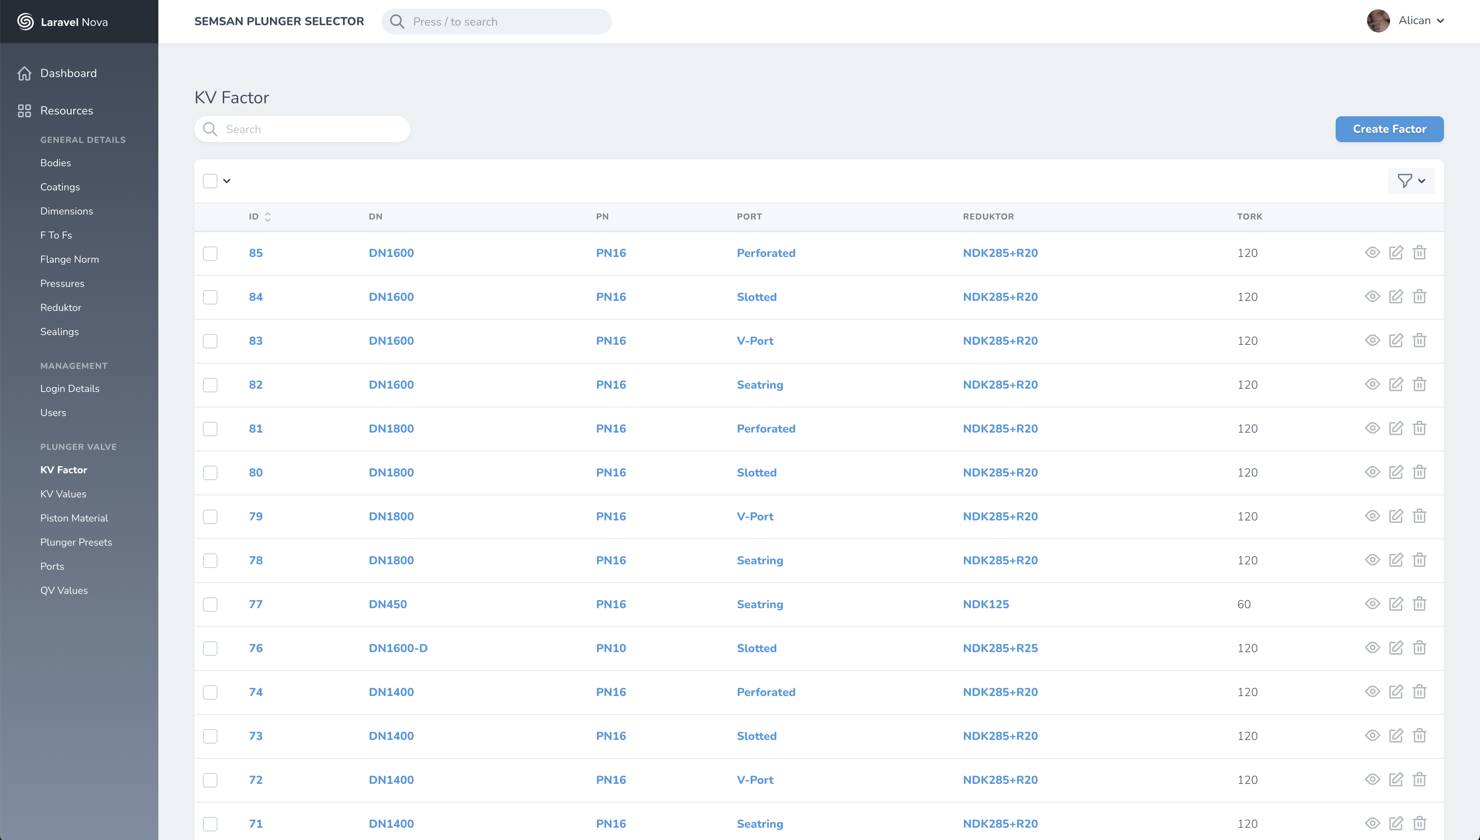
Task: Select the checkbox for row 78
Action: click(x=210, y=560)
